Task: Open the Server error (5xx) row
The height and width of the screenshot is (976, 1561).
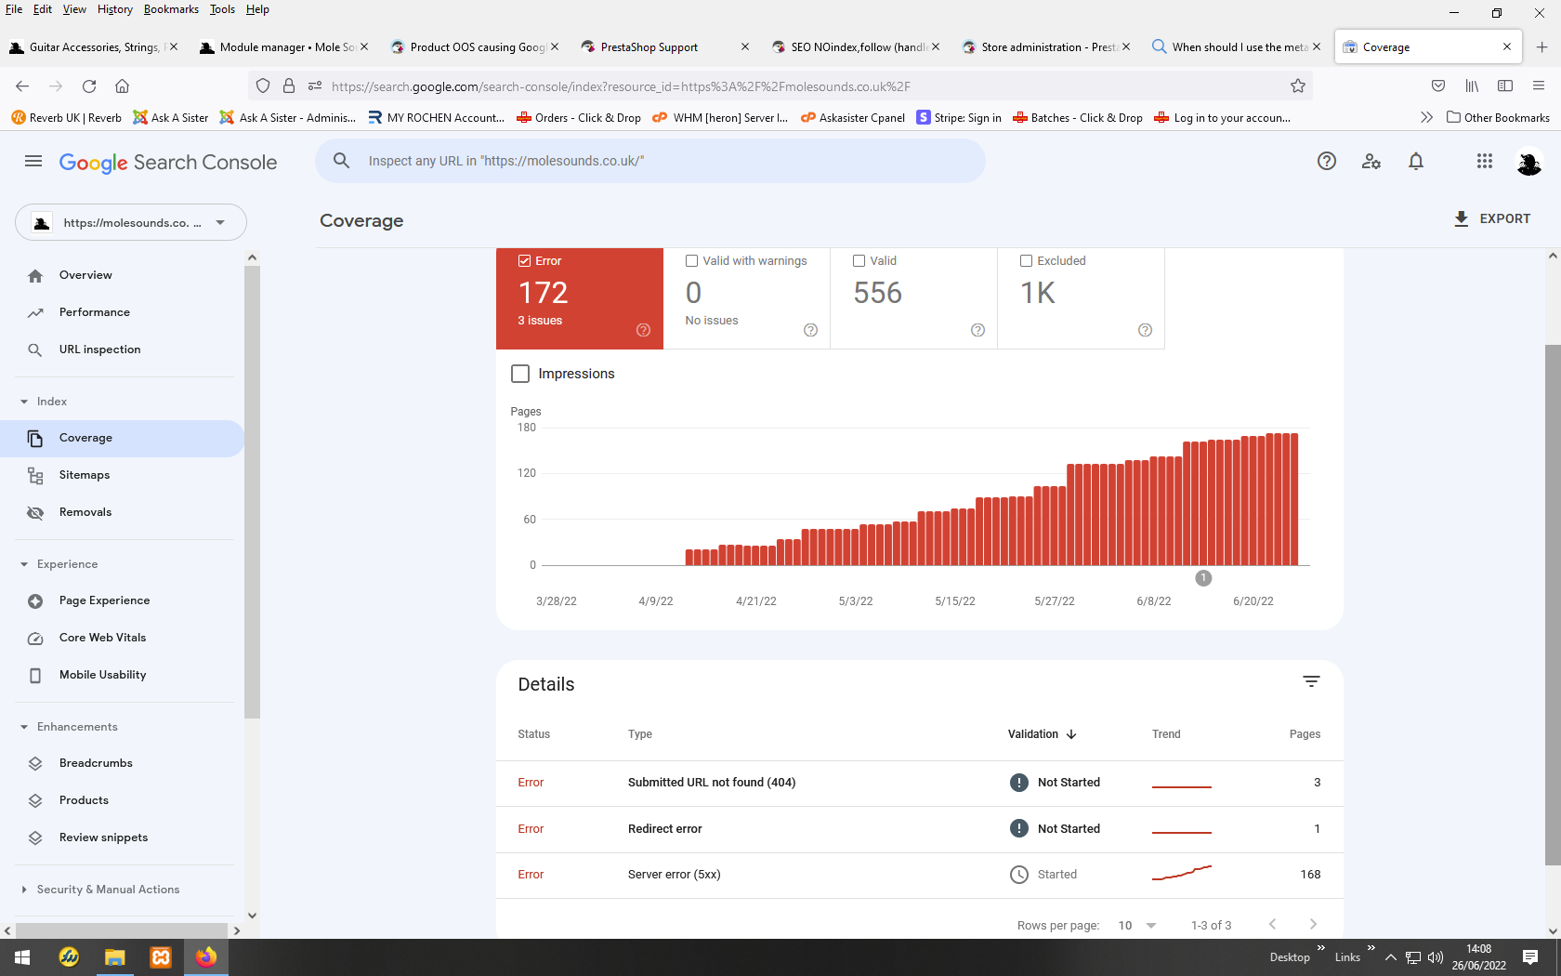Action: [920, 875]
